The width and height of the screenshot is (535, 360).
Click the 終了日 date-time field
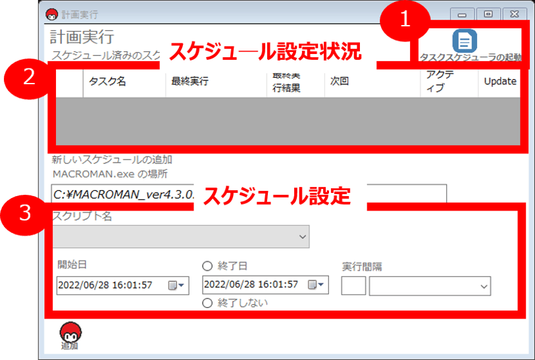[265, 285]
